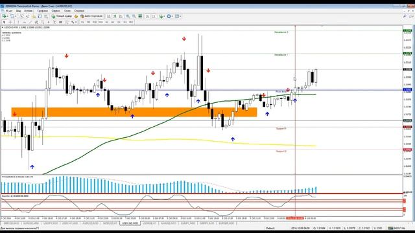415x233 pixels.
Task: Zoom in the chart
Action: point(128,16)
